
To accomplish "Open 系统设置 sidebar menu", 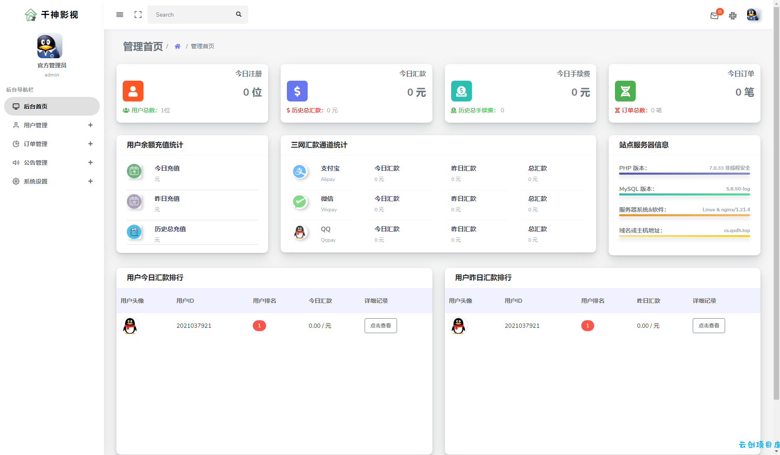I will [x=52, y=181].
